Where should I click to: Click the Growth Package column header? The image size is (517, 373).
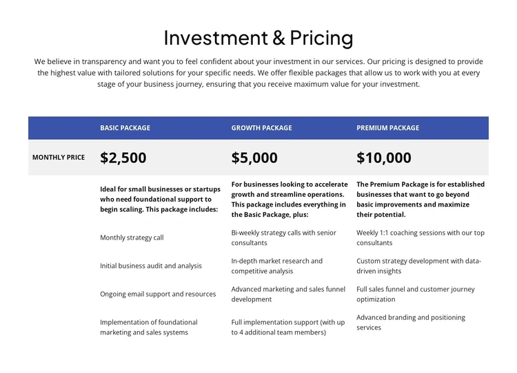[x=261, y=128]
